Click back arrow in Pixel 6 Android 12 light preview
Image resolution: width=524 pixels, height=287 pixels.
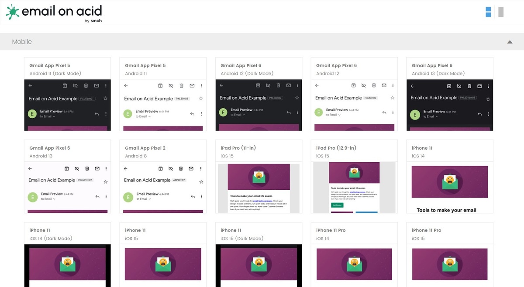click(317, 85)
